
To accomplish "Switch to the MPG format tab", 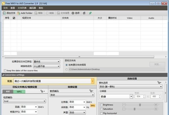I will (19, 92).
